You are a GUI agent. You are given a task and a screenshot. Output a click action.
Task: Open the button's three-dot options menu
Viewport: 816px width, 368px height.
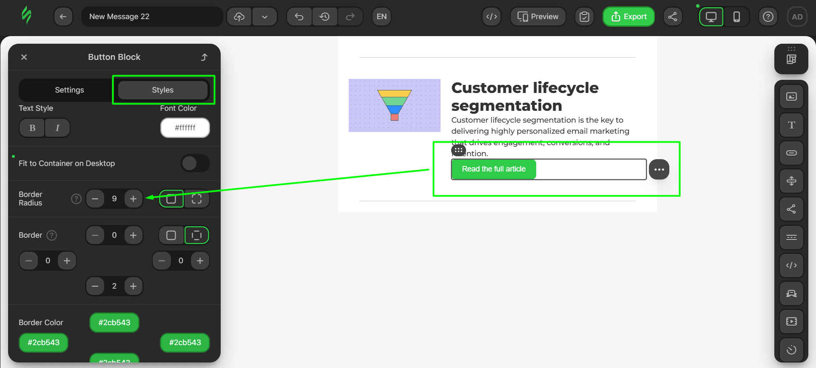click(x=659, y=169)
